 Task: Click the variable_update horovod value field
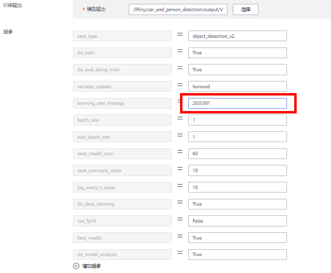[x=237, y=86]
